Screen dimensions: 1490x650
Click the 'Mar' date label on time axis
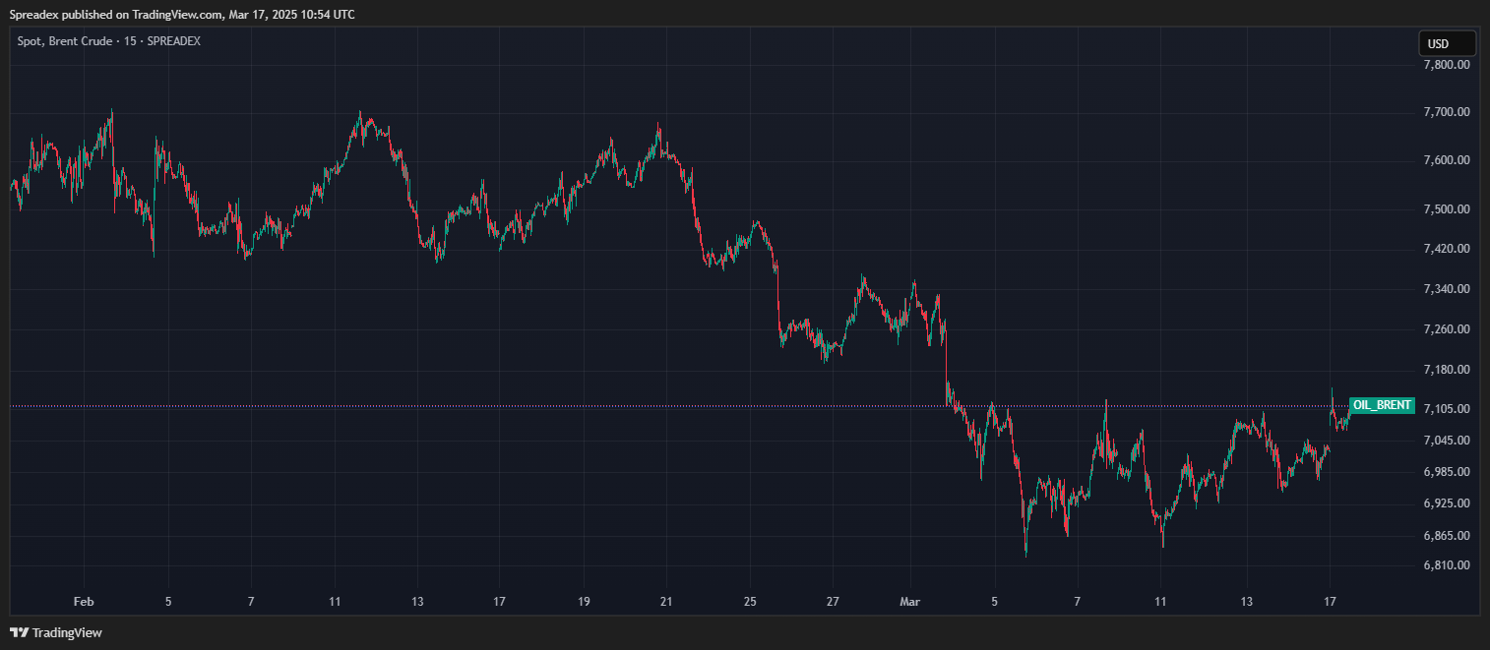tap(911, 602)
